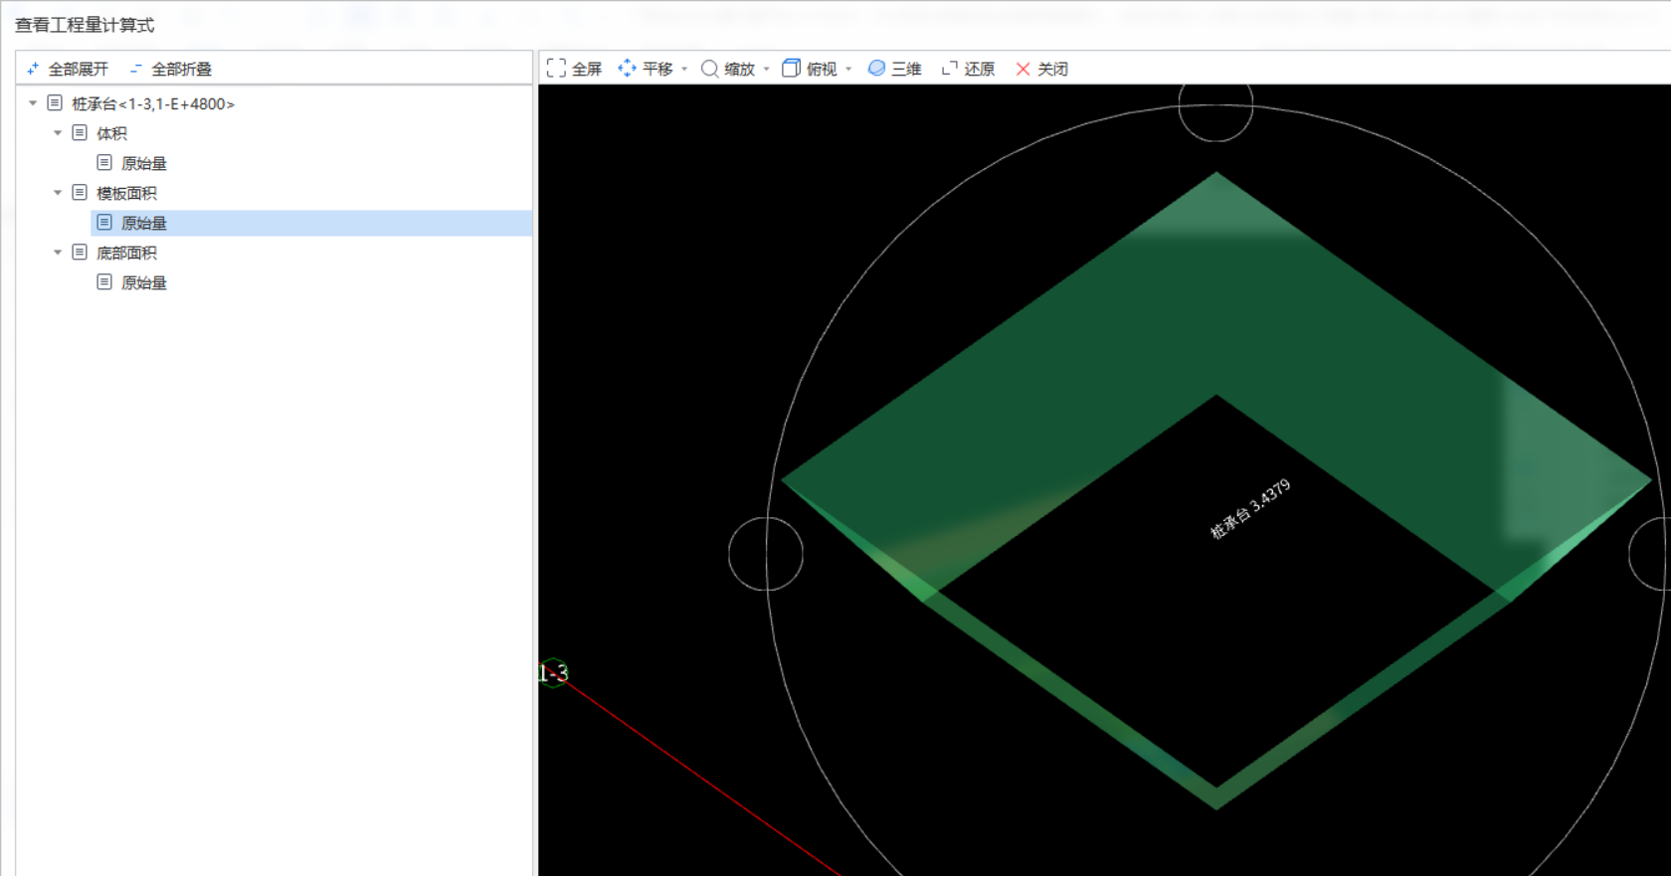1671x876 pixels.
Task: Select 原始量 under 体积
Action: 144,163
